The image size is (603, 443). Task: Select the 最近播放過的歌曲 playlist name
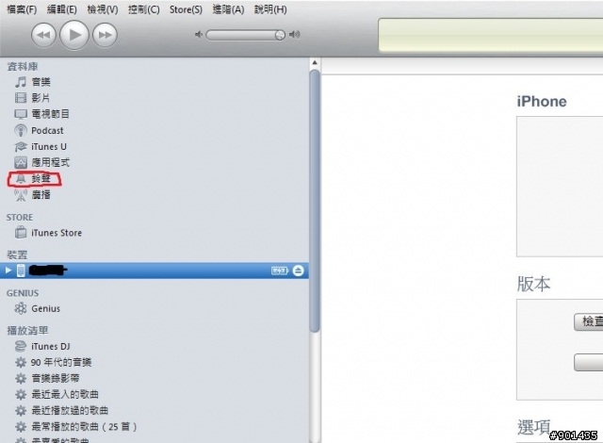70,411
